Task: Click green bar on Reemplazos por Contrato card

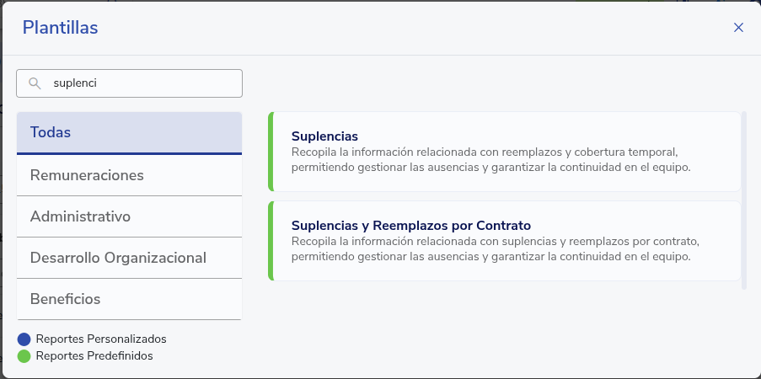Action: (271, 241)
